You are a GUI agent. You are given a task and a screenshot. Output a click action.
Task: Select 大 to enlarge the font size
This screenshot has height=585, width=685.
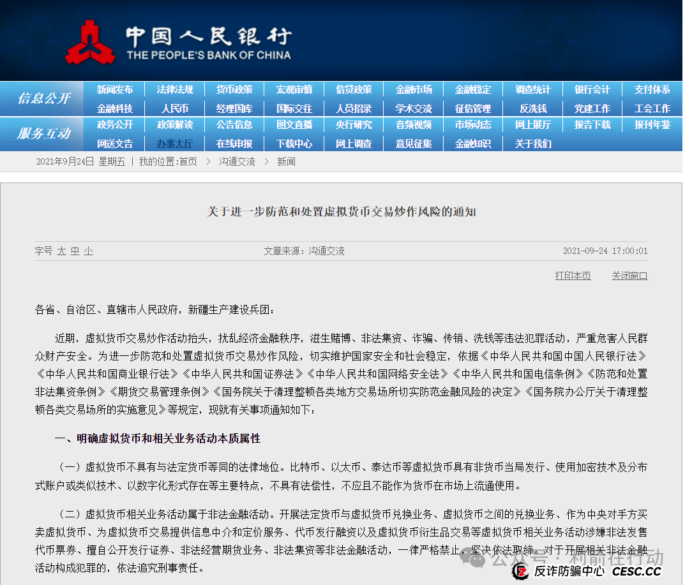tap(63, 251)
